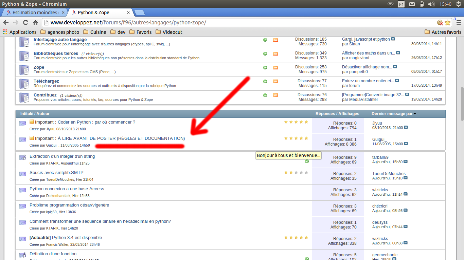Open the sound volume indicator
The image size is (464, 260).
(431, 4)
